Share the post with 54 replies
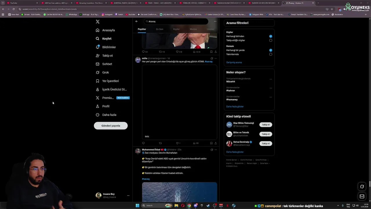The height and width of the screenshot is (209, 371). (216, 52)
